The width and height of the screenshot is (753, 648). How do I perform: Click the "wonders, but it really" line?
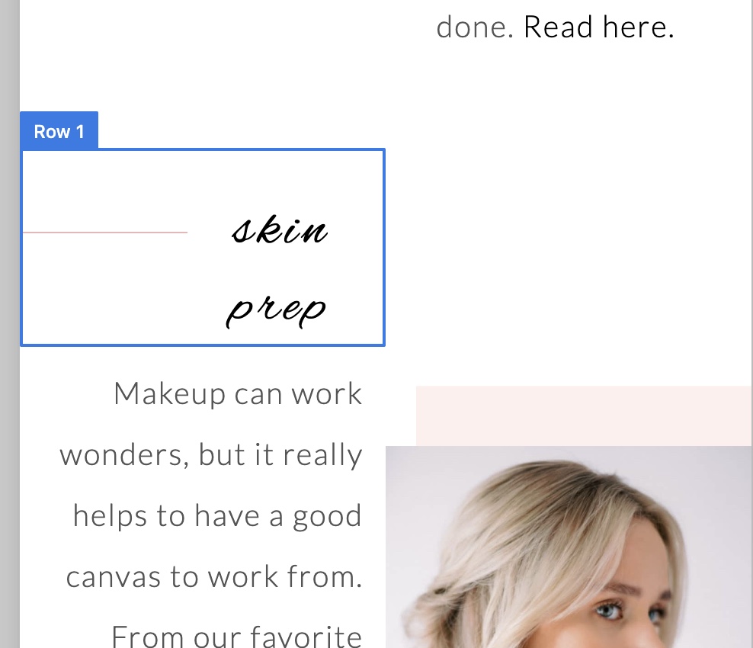pyautogui.click(x=210, y=455)
